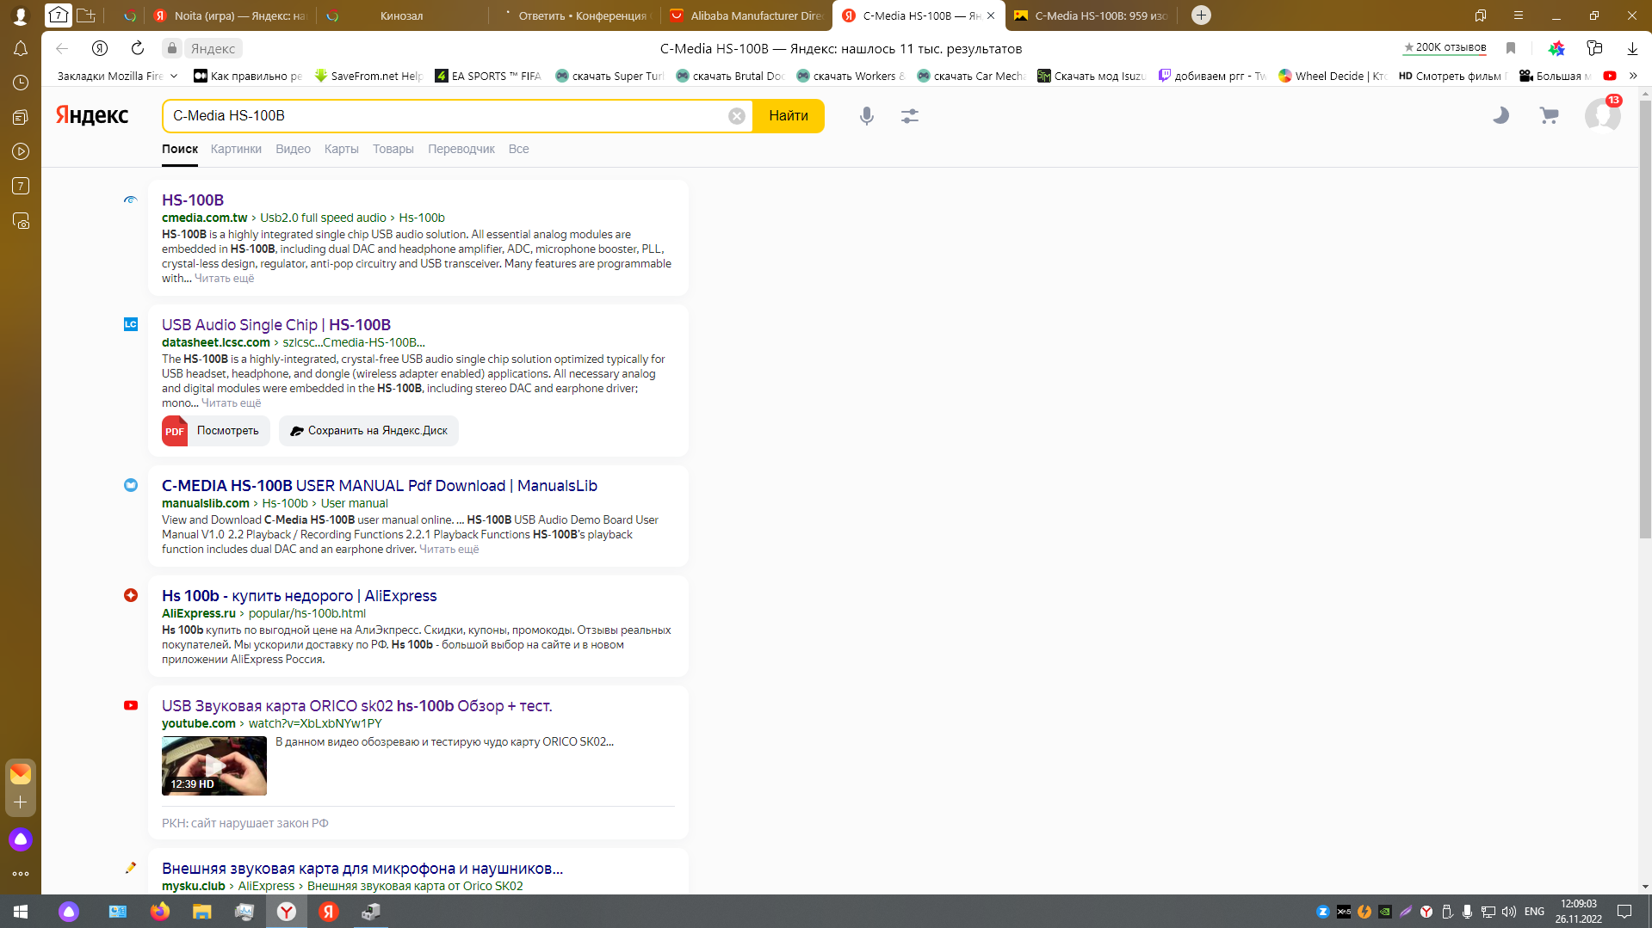Open volume control in system tray
The height and width of the screenshot is (928, 1652).
1509,912
